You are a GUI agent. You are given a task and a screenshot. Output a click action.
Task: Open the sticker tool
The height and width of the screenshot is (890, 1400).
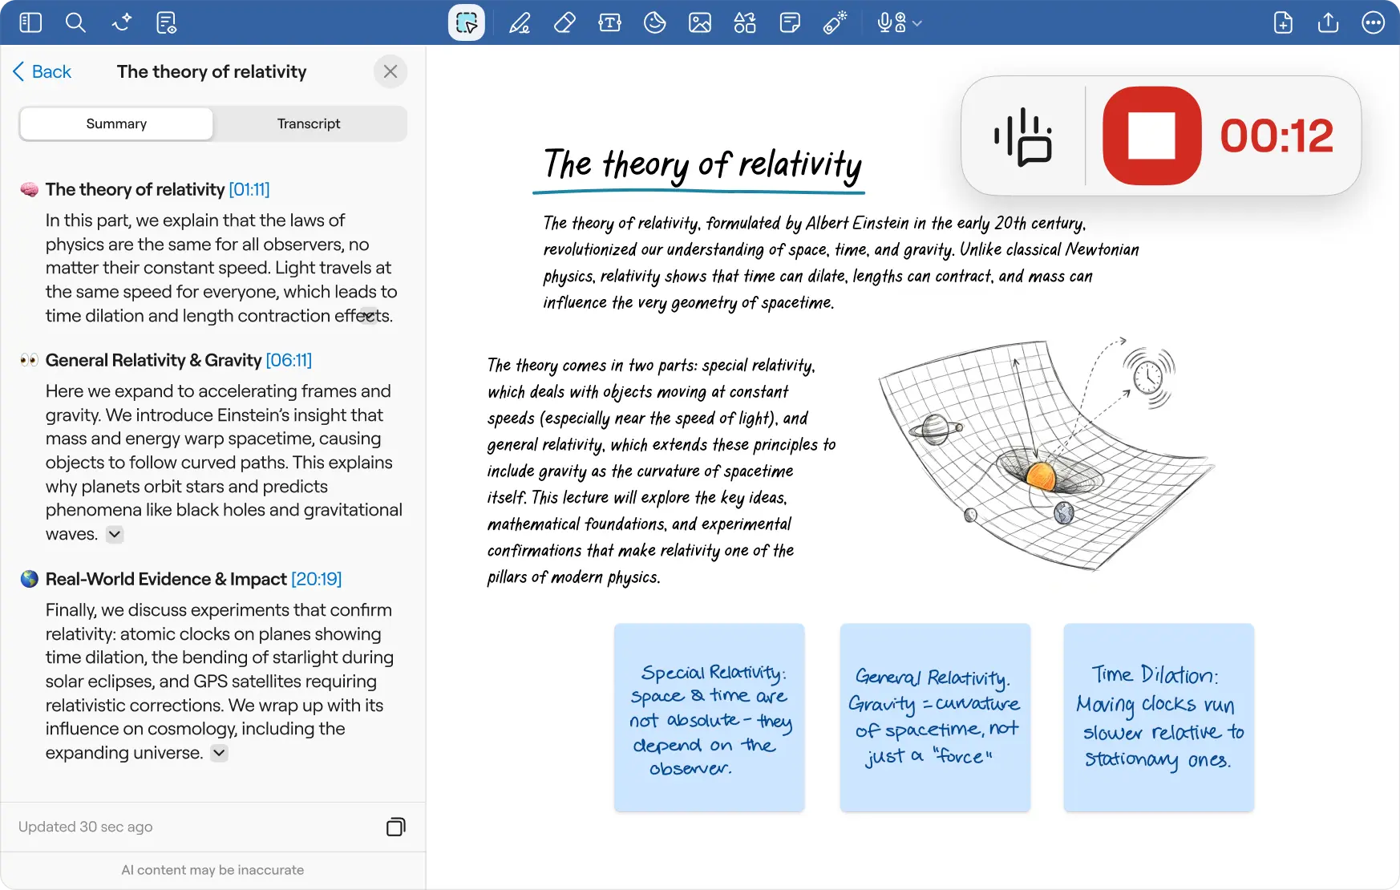tap(655, 22)
